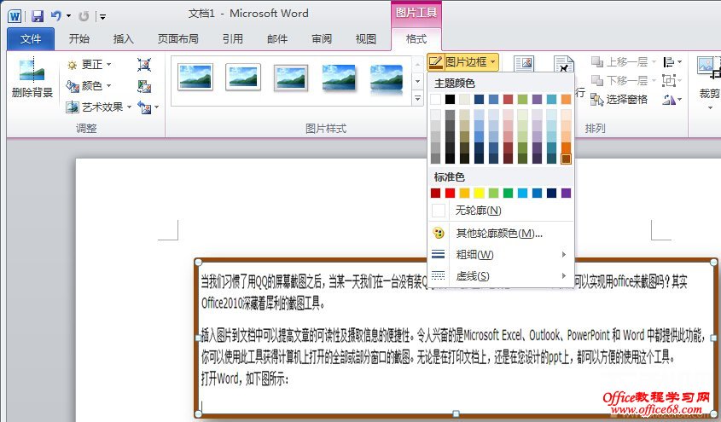
Task: Select the first picture style thumbnail
Action: click(x=195, y=78)
